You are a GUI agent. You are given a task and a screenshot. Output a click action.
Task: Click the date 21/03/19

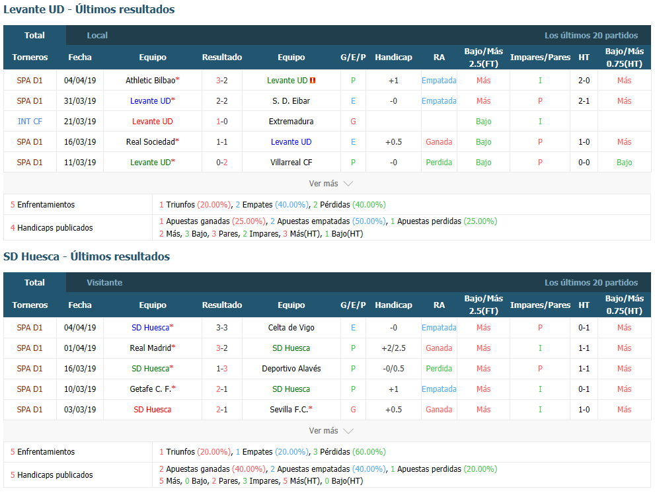tap(80, 122)
